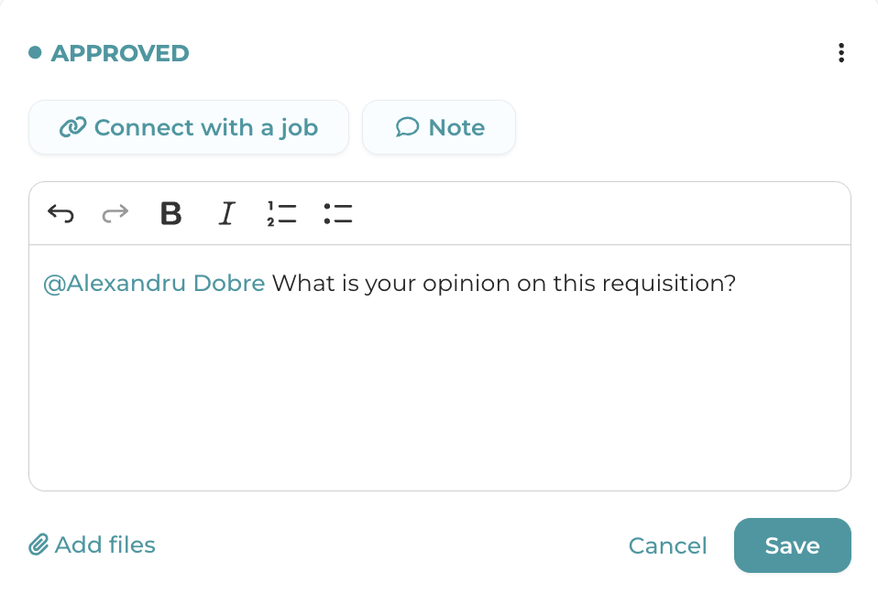Screen dimensions: 878x593
Task: Click the APPROVED status label
Action: (x=120, y=53)
